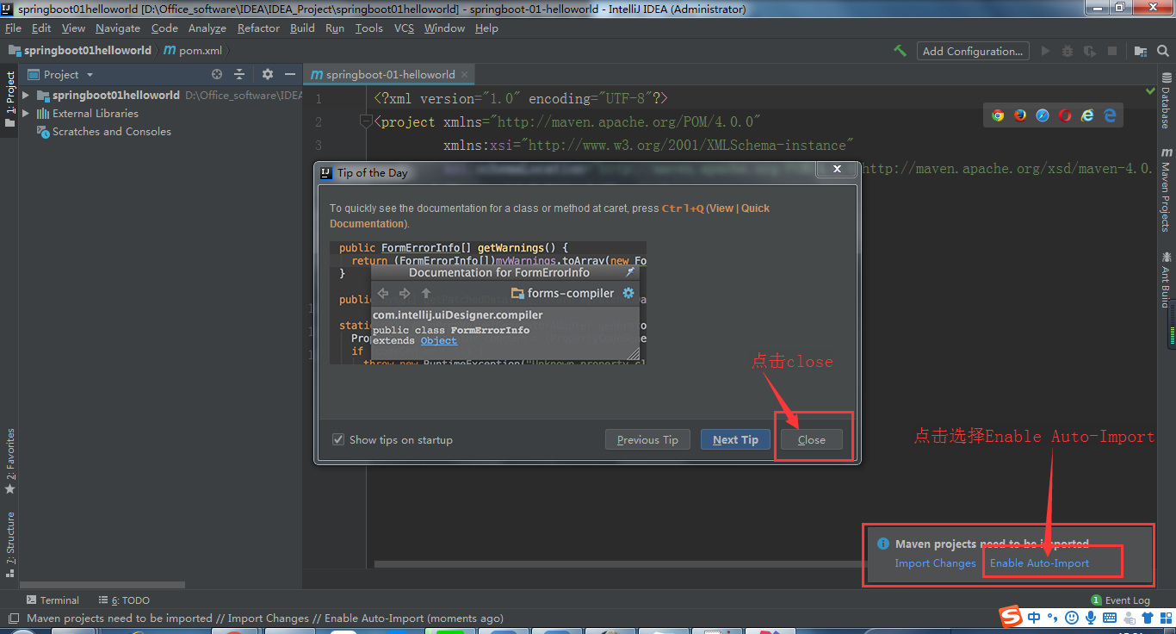Click the microphone icon in IME bar
The width and height of the screenshot is (1176, 634).
coord(1091,617)
